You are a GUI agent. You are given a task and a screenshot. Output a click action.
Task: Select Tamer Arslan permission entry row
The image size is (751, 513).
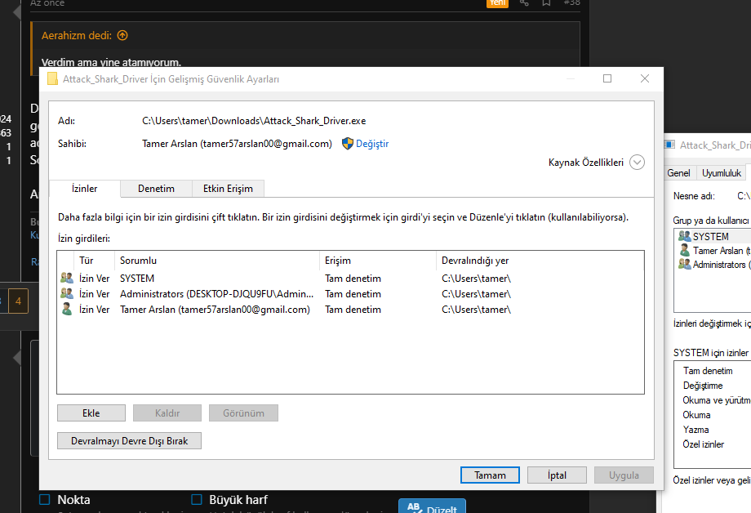[x=350, y=310]
